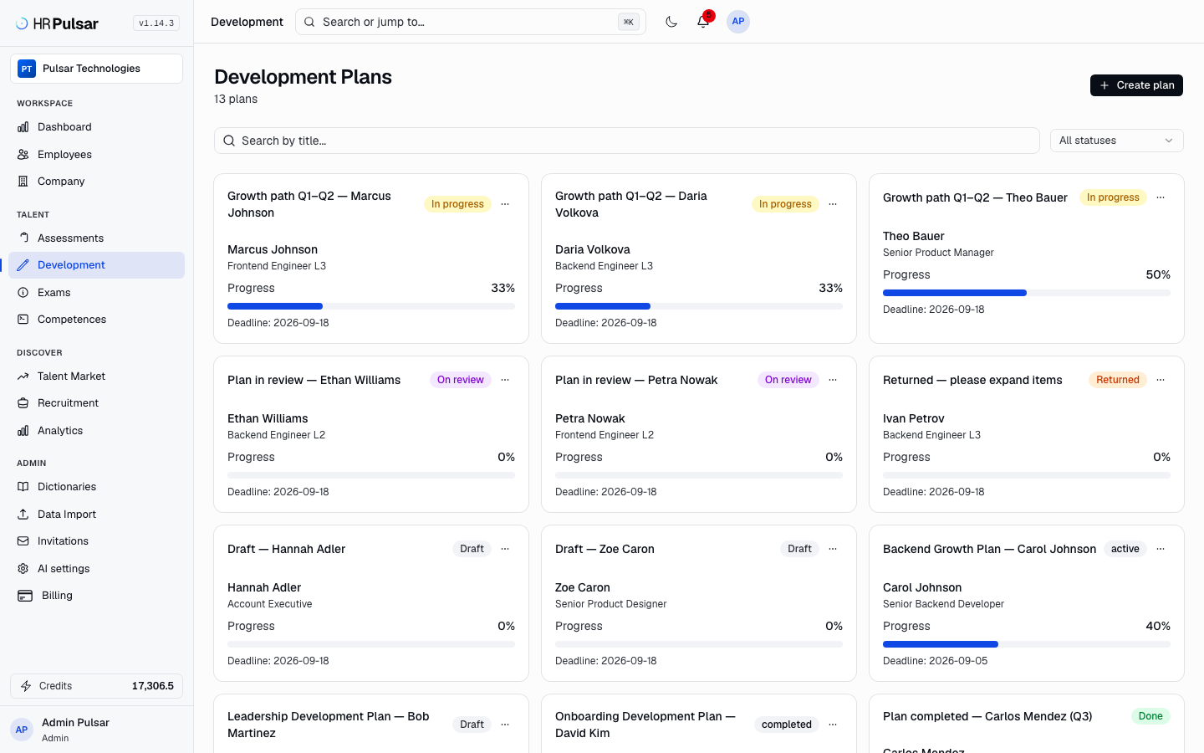
Task: Click the Search or jump to box
Action: tap(471, 22)
